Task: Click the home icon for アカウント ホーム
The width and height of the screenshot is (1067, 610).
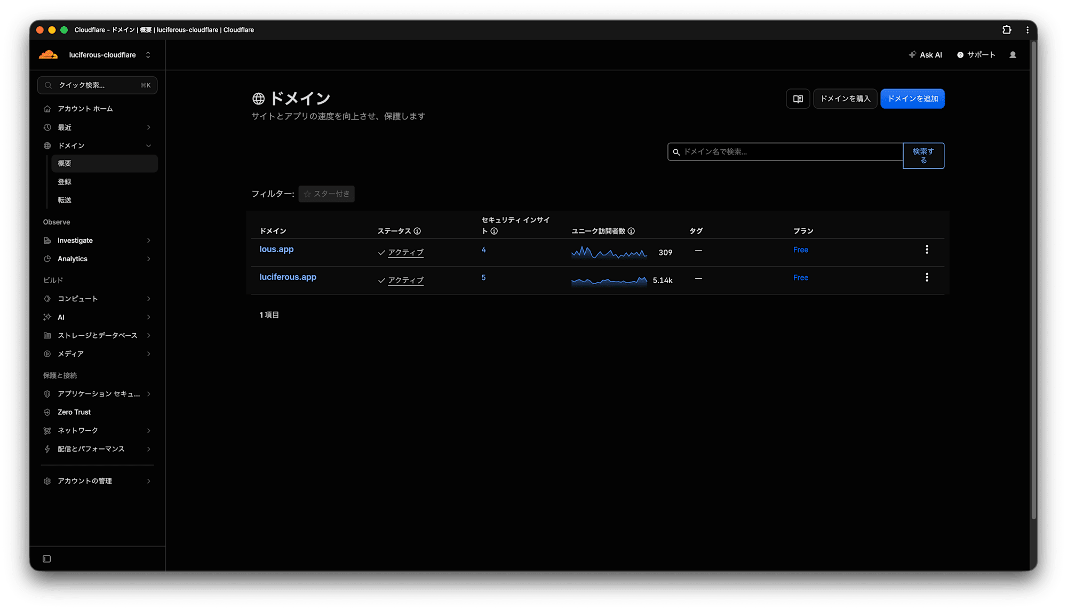Action: click(47, 109)
